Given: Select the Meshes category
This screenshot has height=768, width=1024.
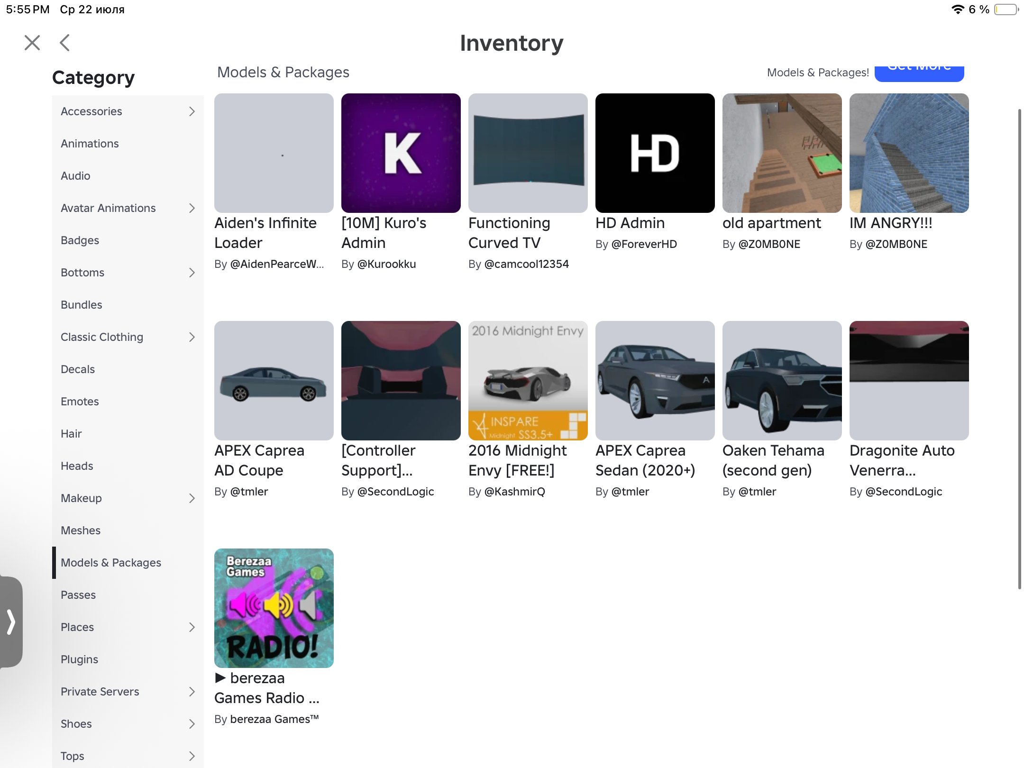Looking at the screenshot, I should coord(128,530).
